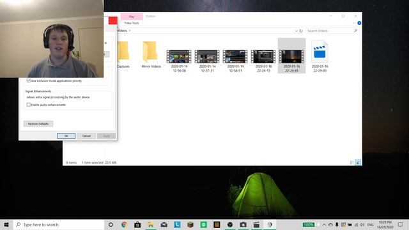Switch to the Play ribbon tab
This screenshot has width=409, height=230.
click(x=132, y=17)
